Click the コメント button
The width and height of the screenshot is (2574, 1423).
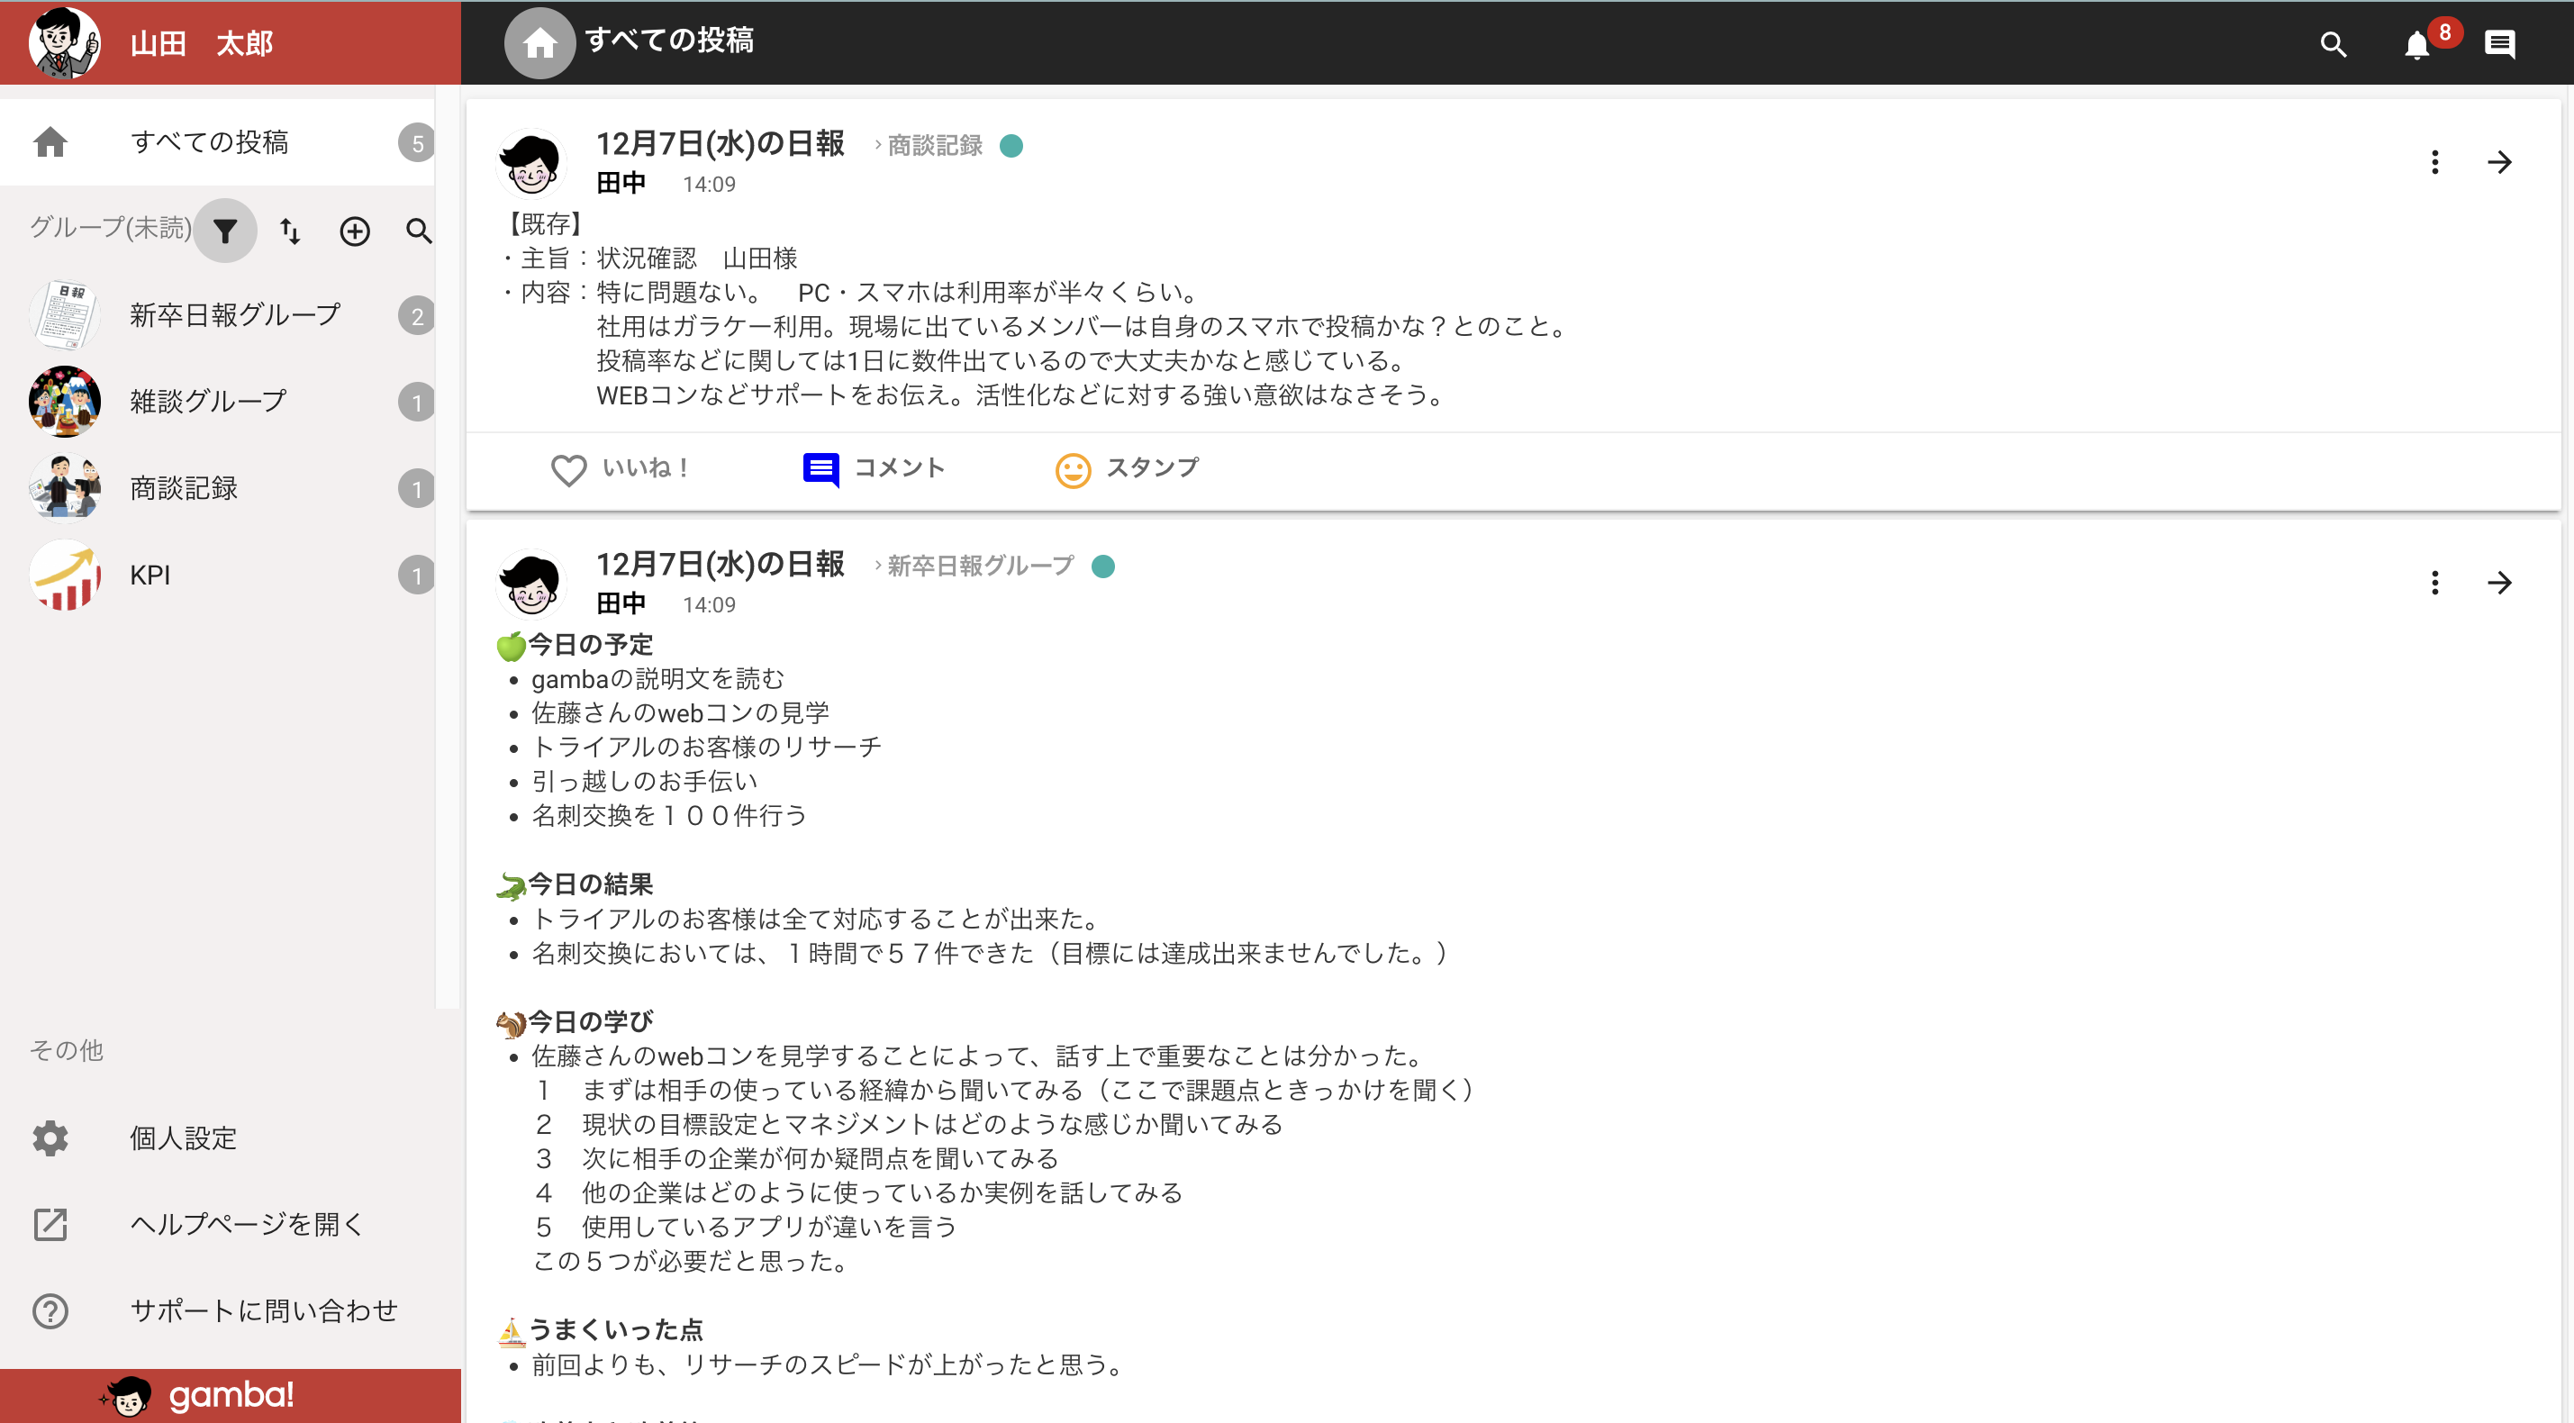coord(875,468)
